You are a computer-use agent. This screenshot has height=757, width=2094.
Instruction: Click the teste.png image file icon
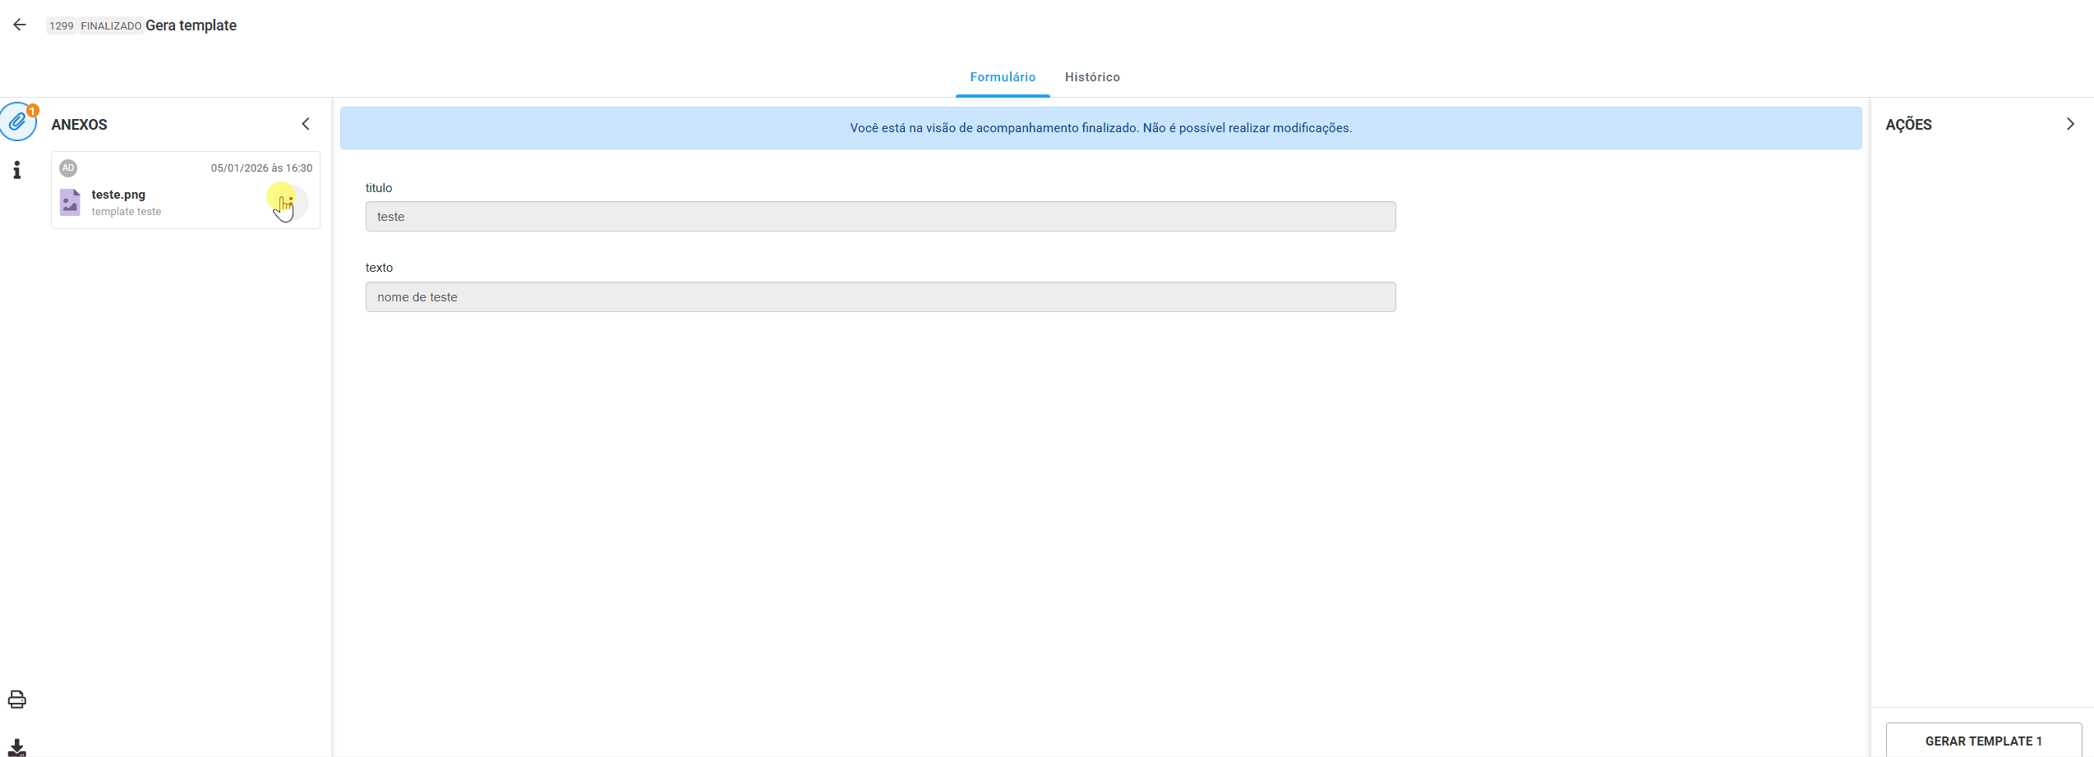[x=70, y=202]
